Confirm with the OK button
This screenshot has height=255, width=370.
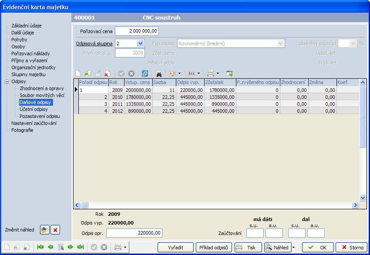318,248
